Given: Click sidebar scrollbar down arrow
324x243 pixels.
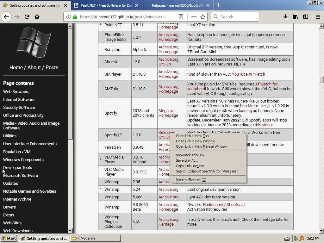Looking at the screenshot, I should [x=70, y=231].
